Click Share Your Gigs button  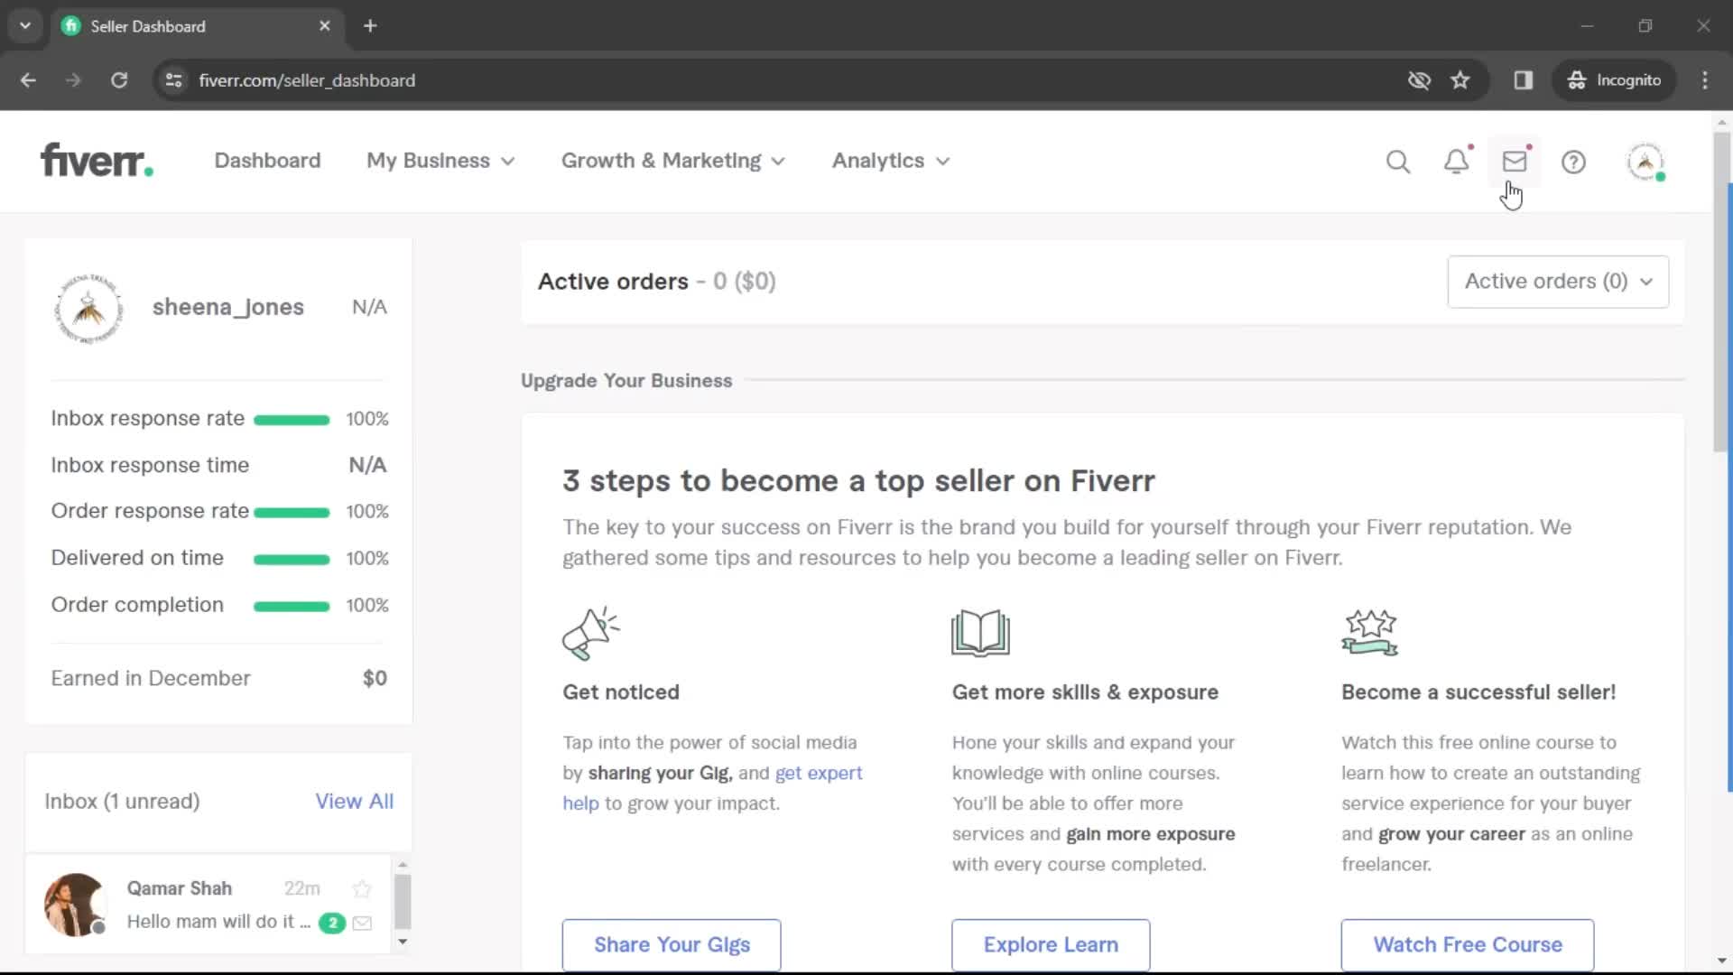[672, 944]
